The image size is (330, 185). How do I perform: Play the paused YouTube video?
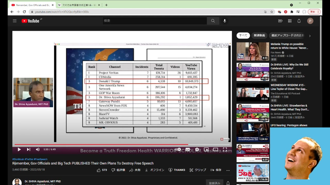[19, 149]
